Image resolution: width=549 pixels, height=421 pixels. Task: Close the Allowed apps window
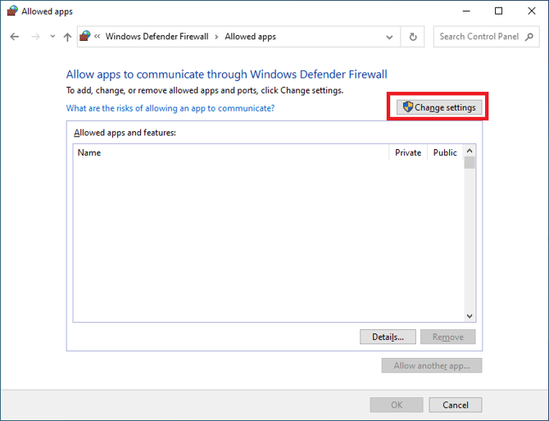[x=532, y=11]
